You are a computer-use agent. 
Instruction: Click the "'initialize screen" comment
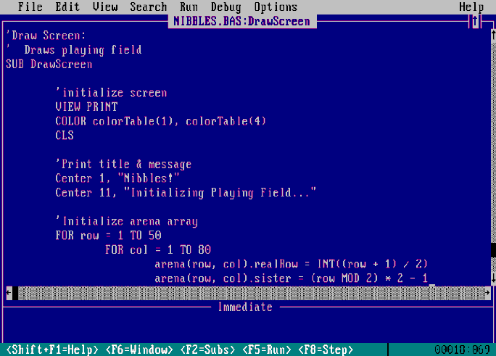(111, 93)
